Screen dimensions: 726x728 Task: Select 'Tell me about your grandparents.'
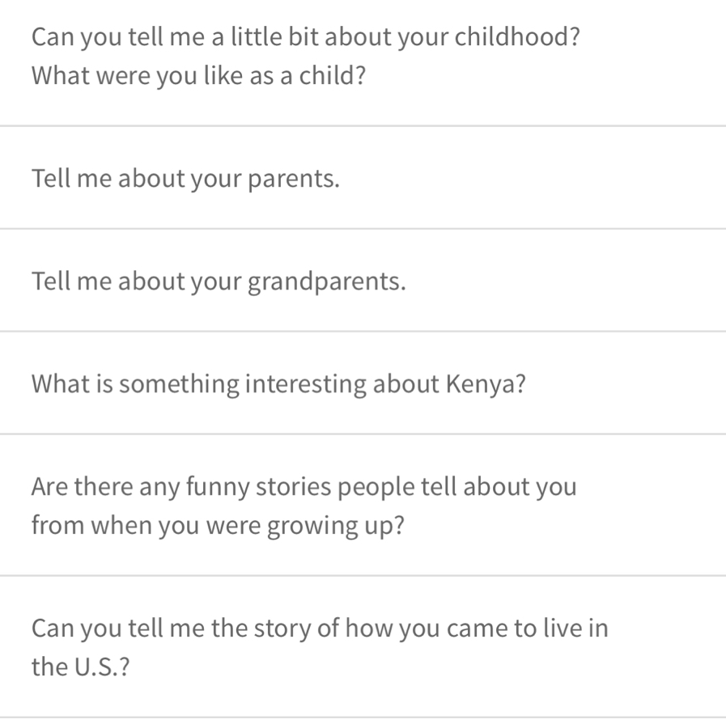pos(363,281)
